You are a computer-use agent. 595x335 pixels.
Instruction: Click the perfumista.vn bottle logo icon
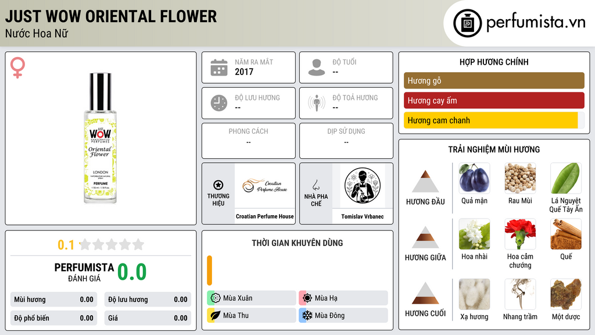point(468,23)
